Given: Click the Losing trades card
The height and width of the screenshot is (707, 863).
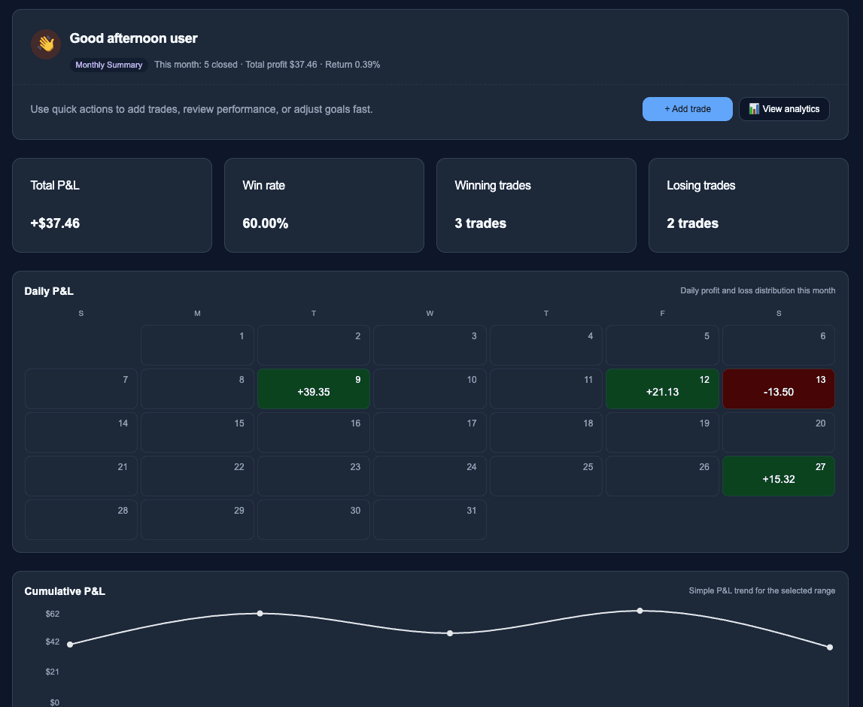Looking at the screenshot, I should (748, 205).
